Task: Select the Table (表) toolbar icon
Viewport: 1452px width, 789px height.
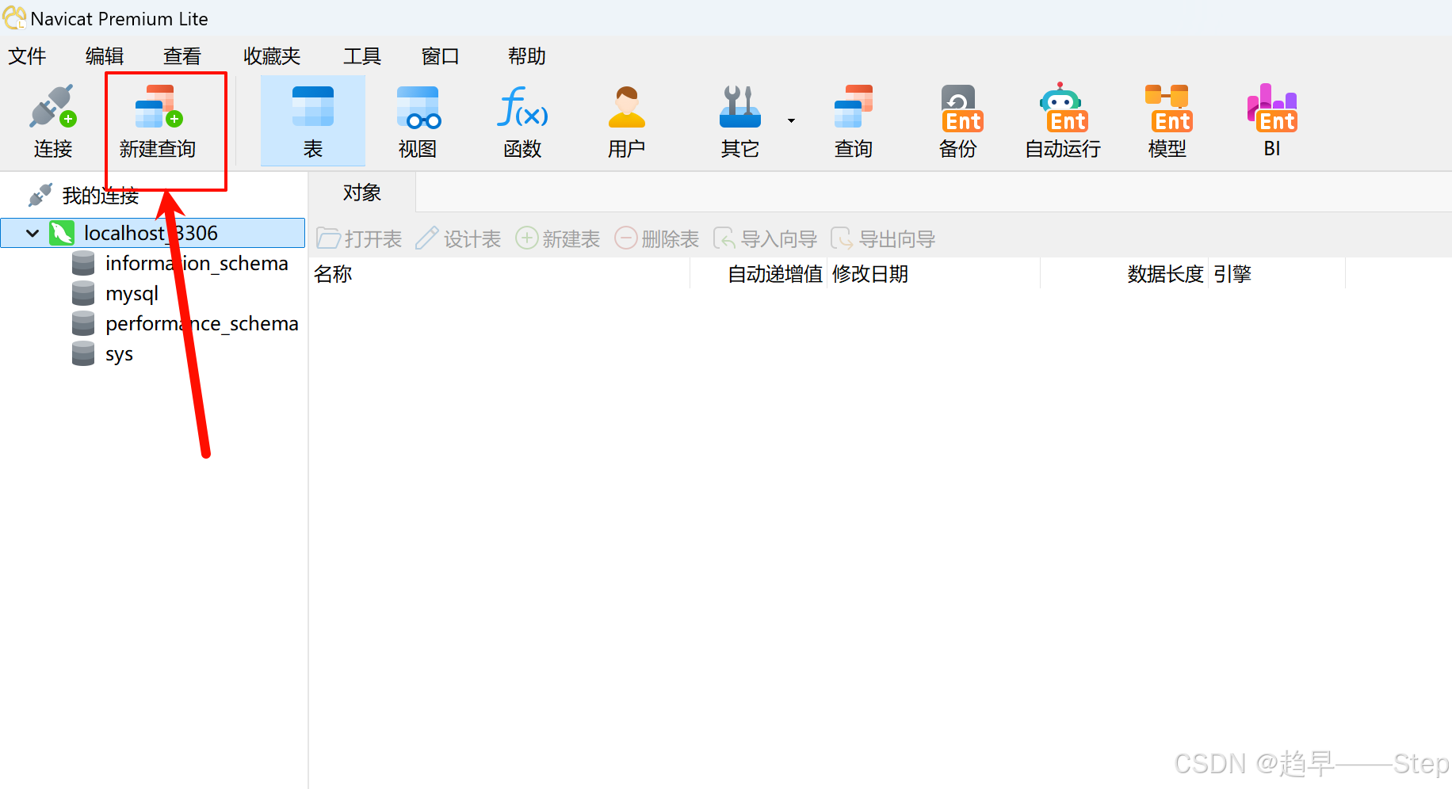Action: coord(313,121)
